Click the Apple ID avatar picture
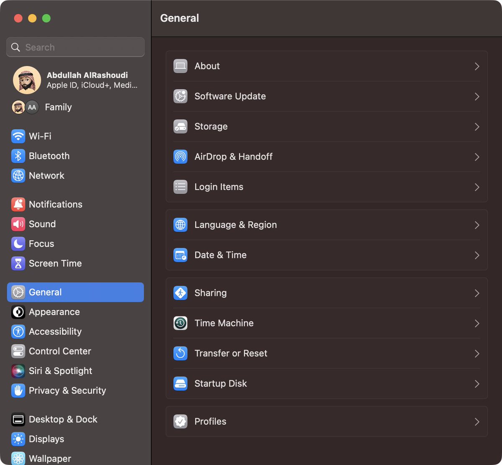Screen dimensions: 502x465 (27, 80)
